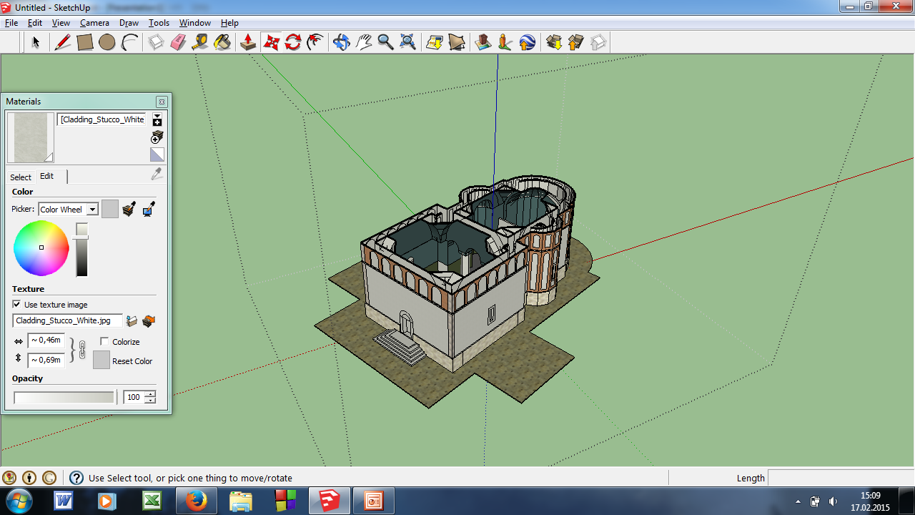This screenshot has width=915, height=515.
Task: Click the Sample Paint eyedropper
Action: pos(157,175)
